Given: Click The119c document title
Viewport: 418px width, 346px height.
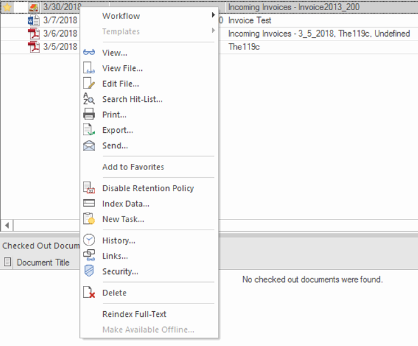Looking at the screenshot, I should [x=244, y=47].
